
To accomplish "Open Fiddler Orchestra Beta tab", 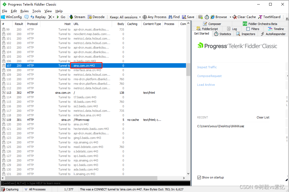I will coord(260,24).
